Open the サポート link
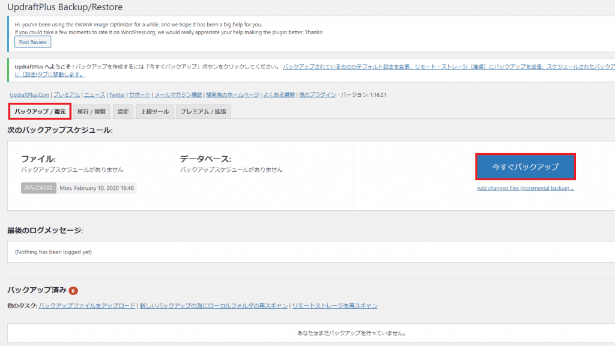 point(139,95)
